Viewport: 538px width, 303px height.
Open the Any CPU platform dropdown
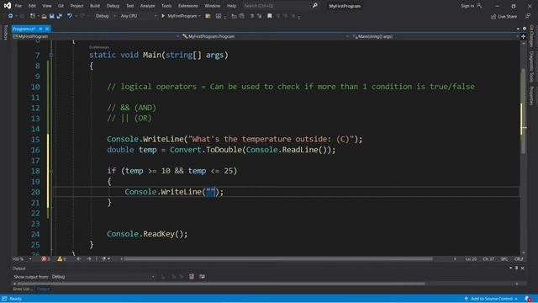pos(138,16)
